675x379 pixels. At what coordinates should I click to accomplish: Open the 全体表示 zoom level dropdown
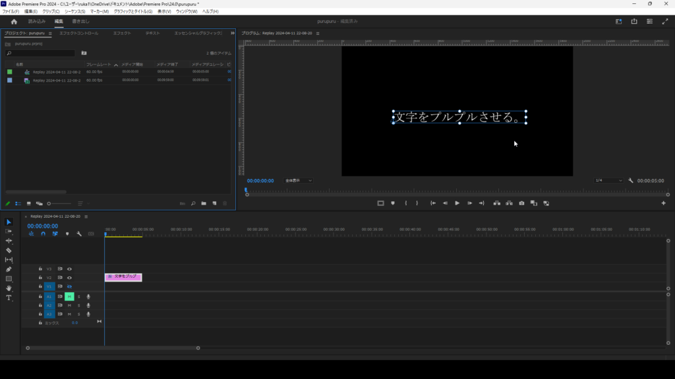click(299, 180)
